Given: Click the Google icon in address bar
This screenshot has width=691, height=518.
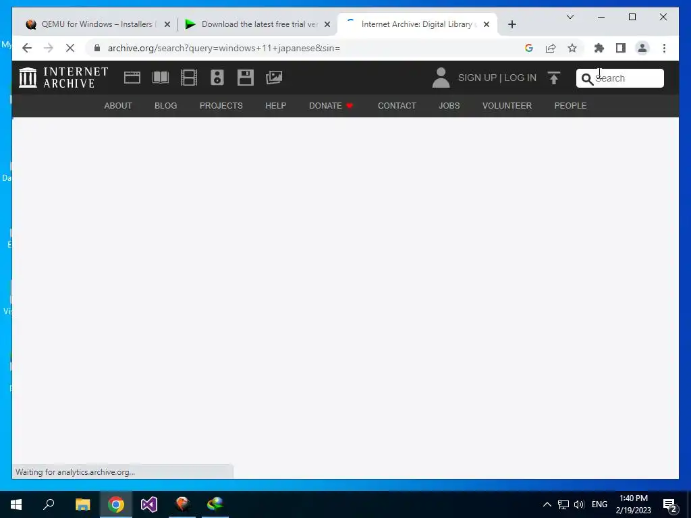Looking at the screenshot, I should coord(529,48).
